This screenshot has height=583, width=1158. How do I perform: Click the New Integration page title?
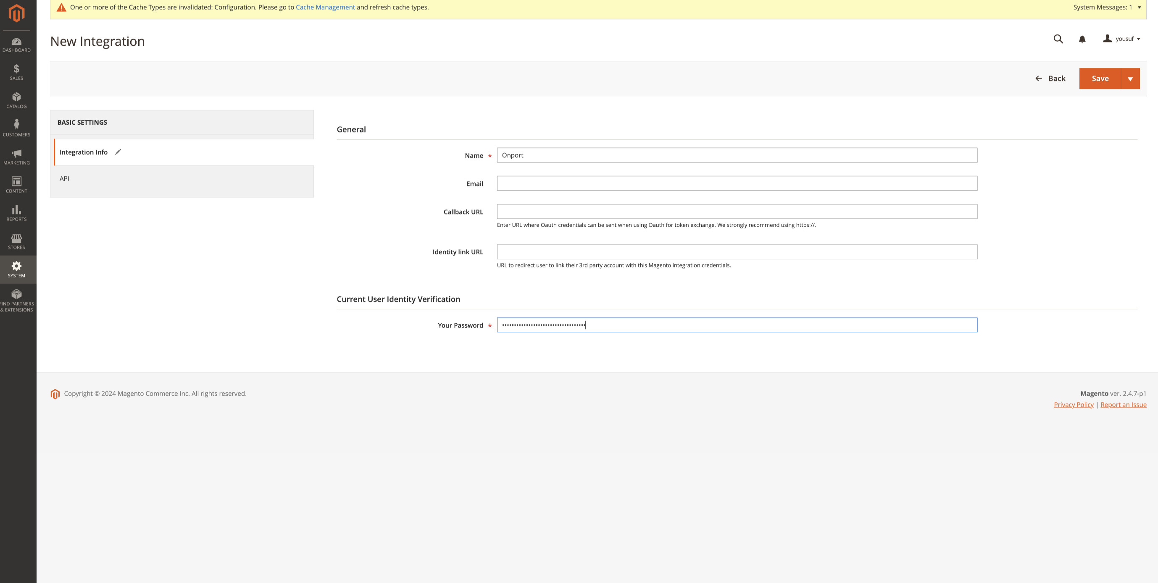(97, 41)
